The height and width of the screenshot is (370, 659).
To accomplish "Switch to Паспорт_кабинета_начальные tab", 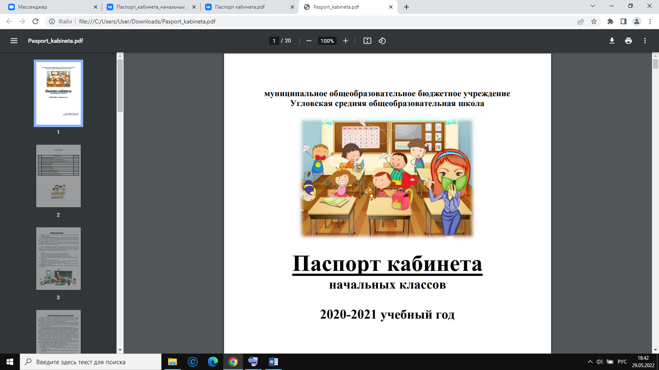I will (151, 7).
